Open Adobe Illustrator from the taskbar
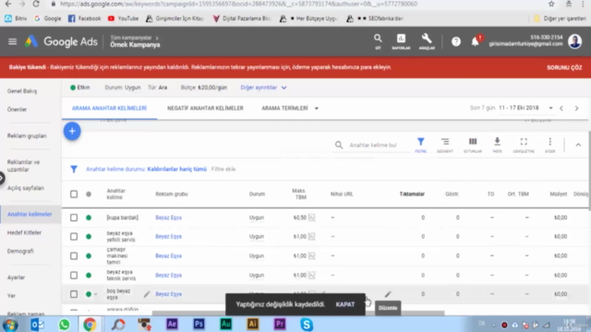Image resolution: width=591 pixels, height=332 pixels. point(252,324)
